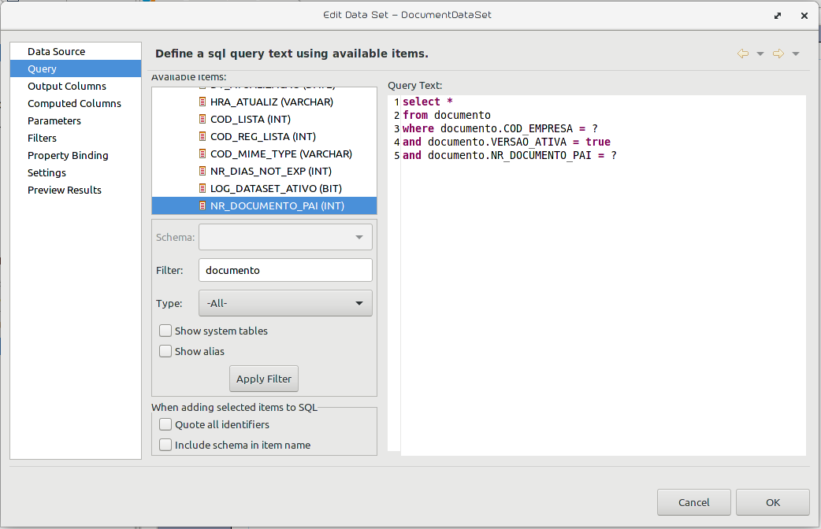Select the NR_DOCUMENTO_PAI column icon
Screen dimensions: 821x529
tap(202, 205)
